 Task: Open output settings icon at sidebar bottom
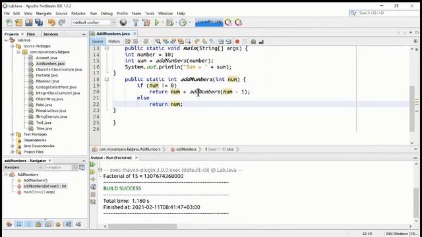93,201
